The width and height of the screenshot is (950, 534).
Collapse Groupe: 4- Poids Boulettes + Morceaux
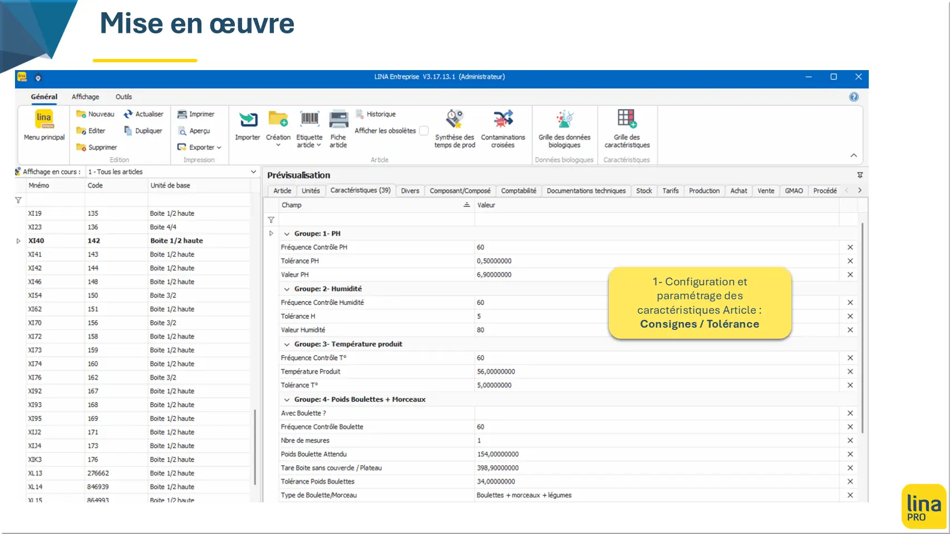(x=287, y=399)
